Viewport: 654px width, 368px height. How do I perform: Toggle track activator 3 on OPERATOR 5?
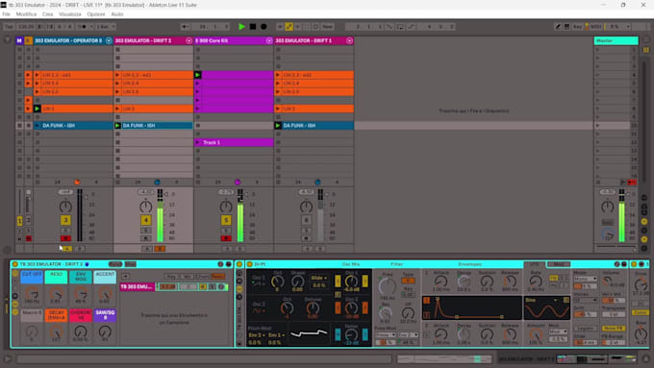tap(65, 220)
